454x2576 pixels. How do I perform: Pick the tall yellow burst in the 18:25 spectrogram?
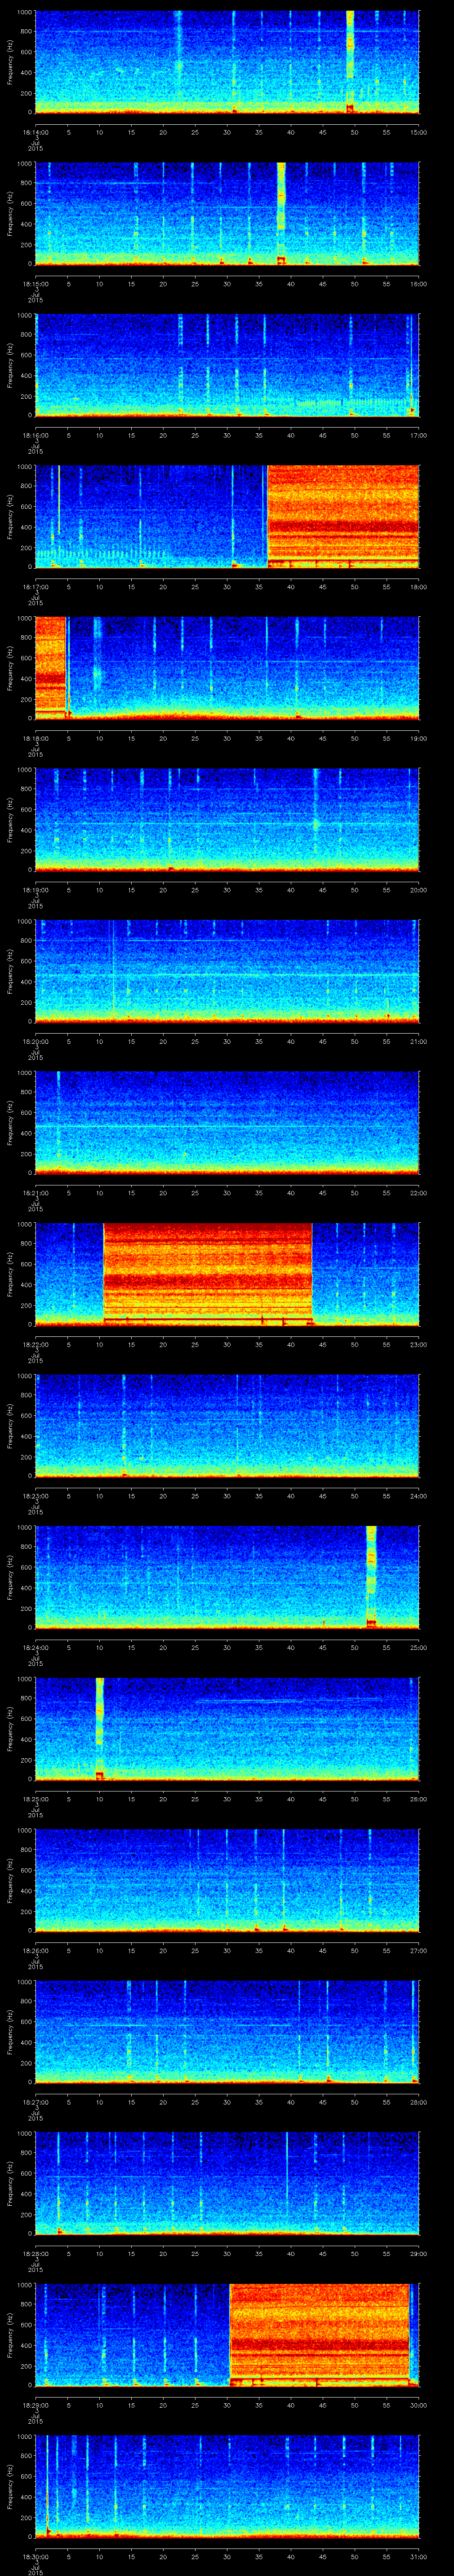click(100, 1728)
